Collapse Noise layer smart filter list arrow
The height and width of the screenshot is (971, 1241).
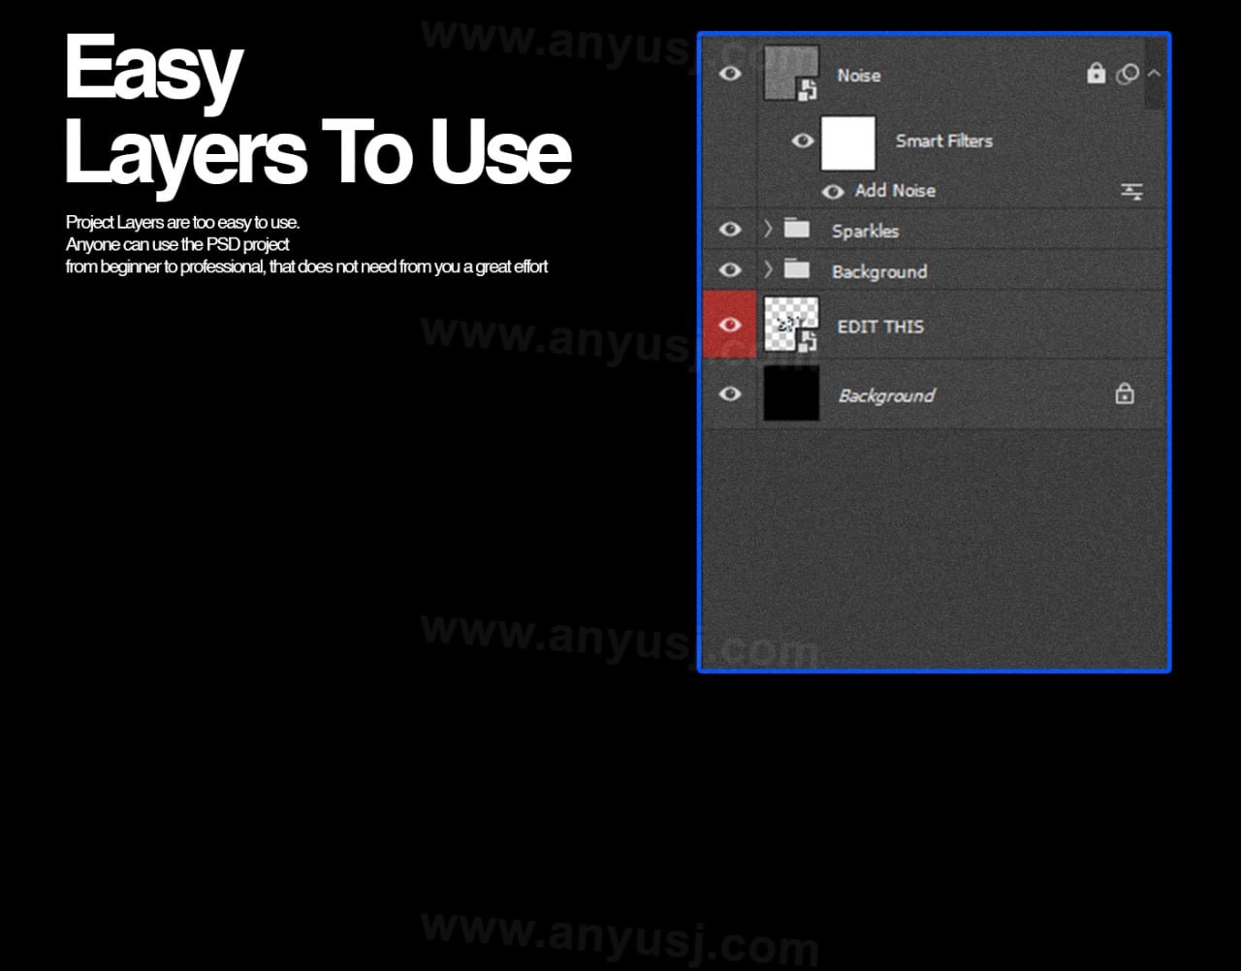1154,74
